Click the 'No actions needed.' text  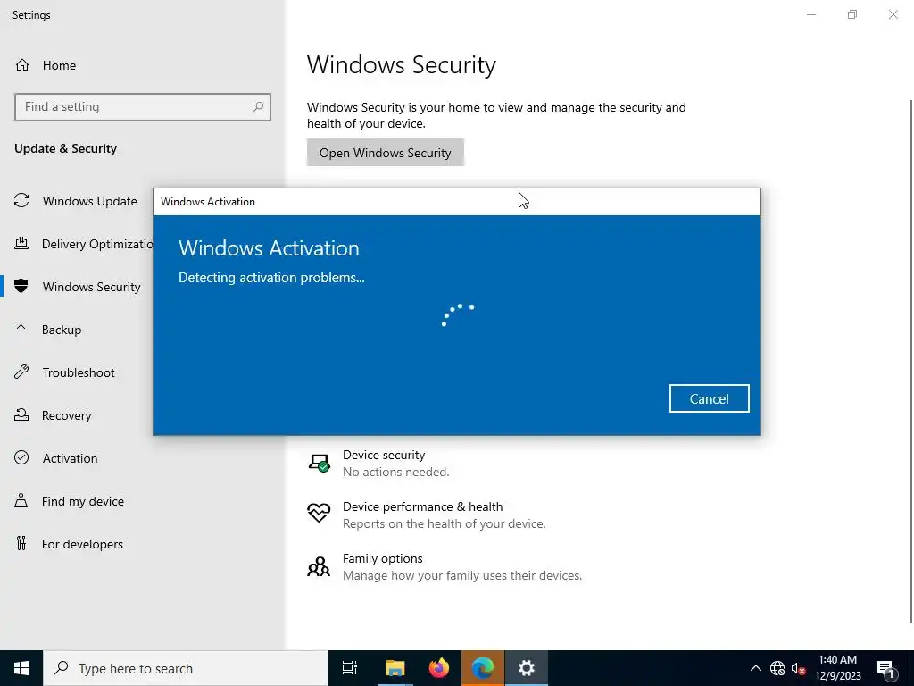click(395, 472)
